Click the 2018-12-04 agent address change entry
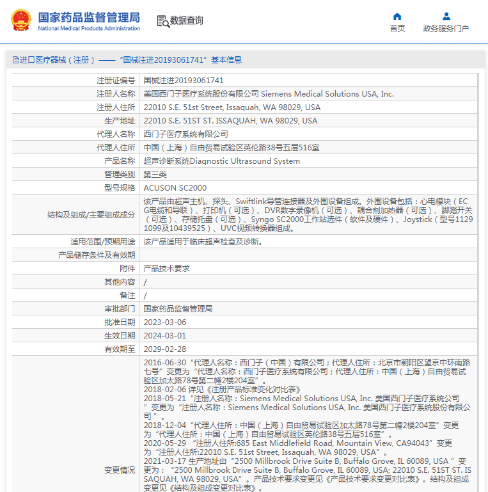Image resolution: width=488 pixels, height=492 pixels. pos(301,430)
